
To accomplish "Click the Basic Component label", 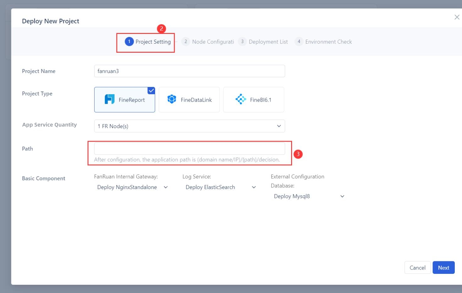I will click(x=44, y=178).
